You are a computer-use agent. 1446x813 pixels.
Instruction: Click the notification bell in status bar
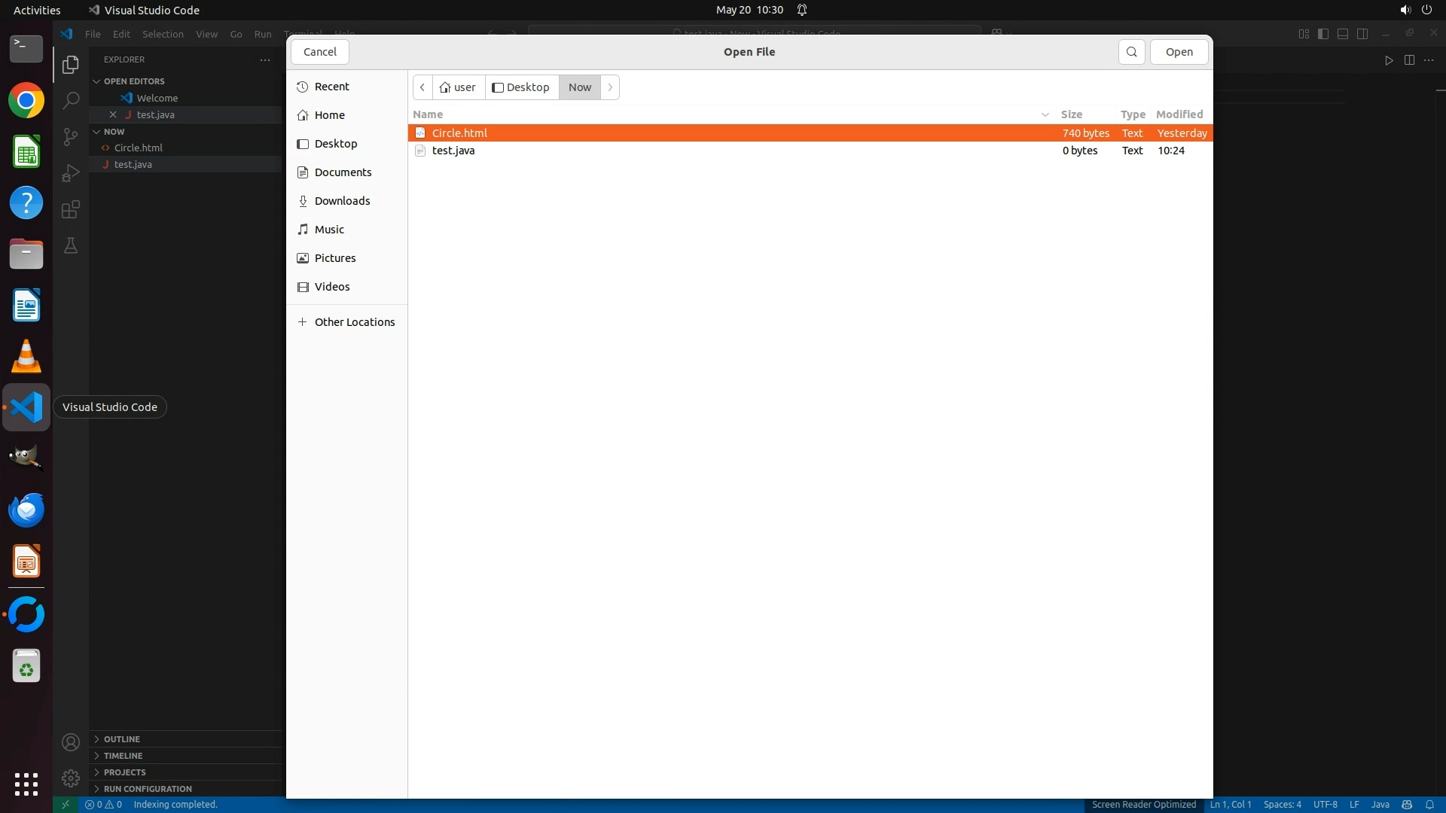tap(1429, 805)
